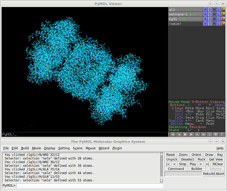Toggle fullscreen F button
This screenshot has height=191, width=227.
pyautogui.click(x=222, y=134)
